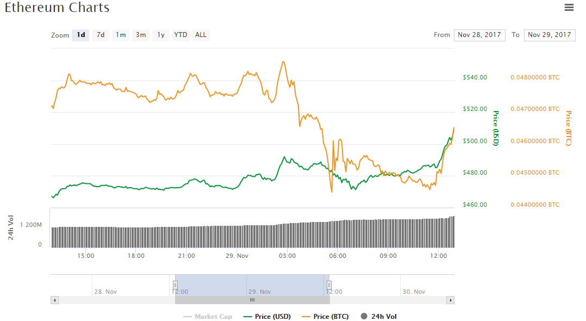The image size is (586, 321).
Task: Click the orange Price (BTC) legend marker
Action: (307, 316)
